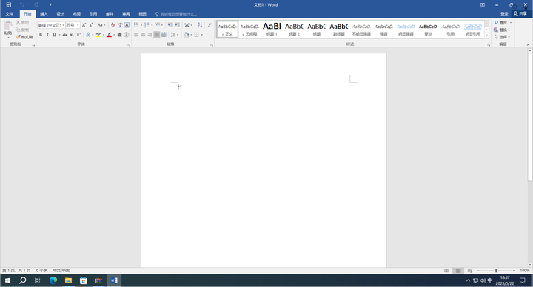Click the Center alignment icon

143,35
